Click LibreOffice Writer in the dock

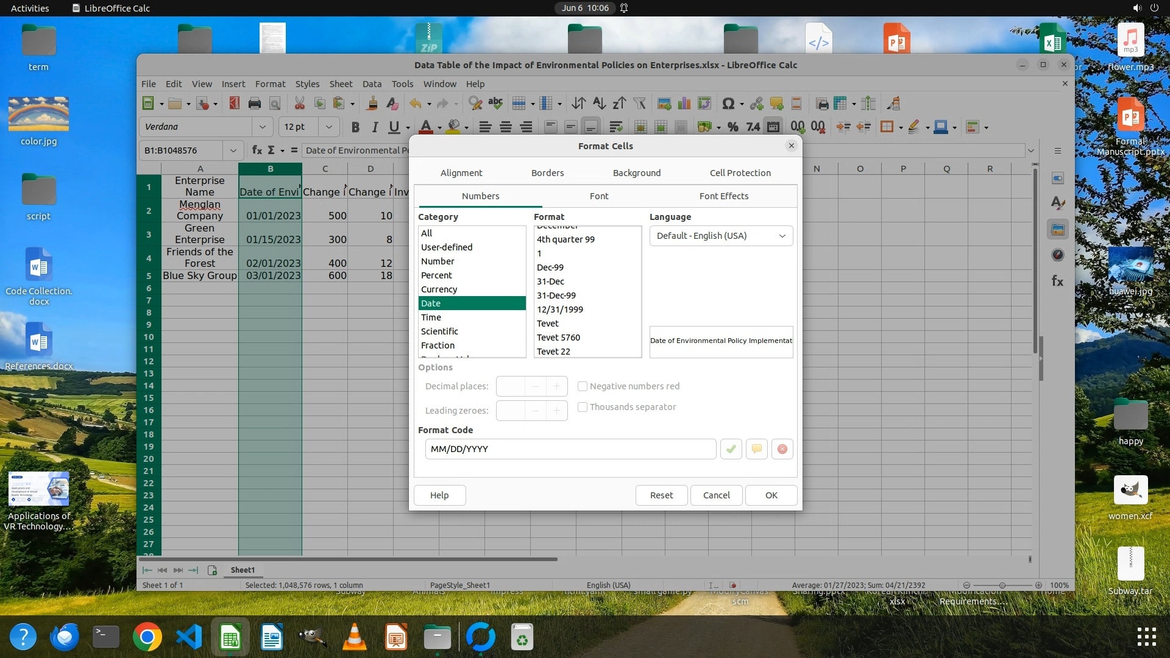(x=272, y=638)
